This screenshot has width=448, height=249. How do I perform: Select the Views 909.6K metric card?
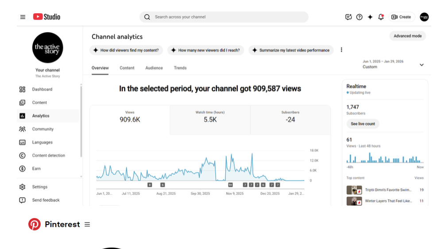tap(130, 120)
